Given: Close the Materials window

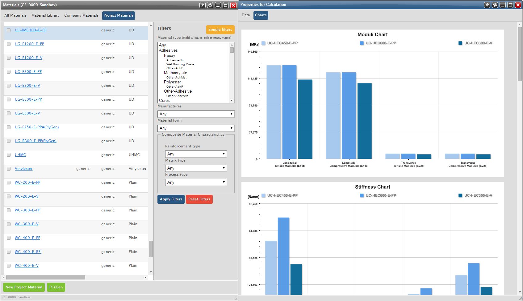Looking at the screenshot, I should (233, 5).
